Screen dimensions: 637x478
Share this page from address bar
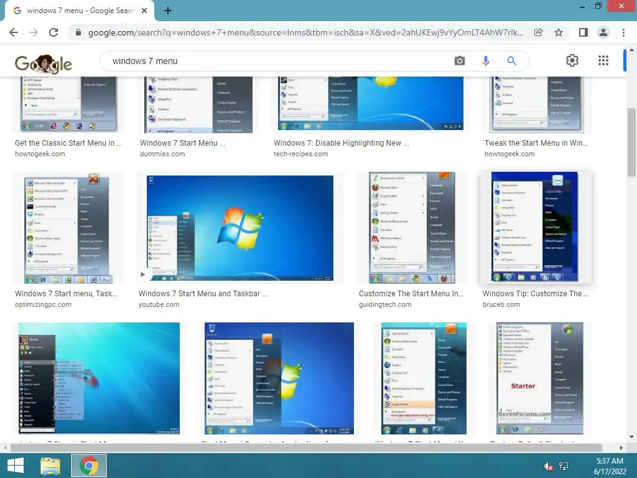point(538,32)
